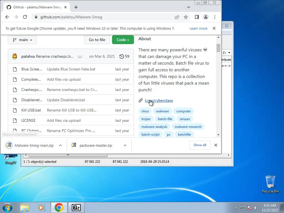Click the Go to file button
The height and width of the screenshot is (213, 284).
pos(97,40)
